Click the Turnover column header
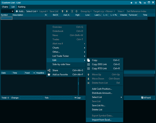The height and width of the screenshot is (123, 156). [x=133, y=15]
